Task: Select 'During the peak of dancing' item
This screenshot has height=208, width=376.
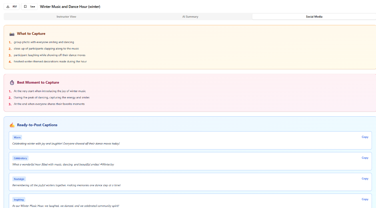Action: 51,98
